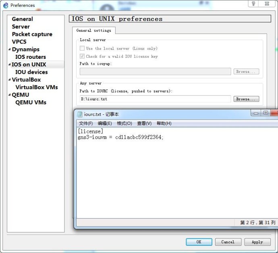Collapse the VirtualBox tree node arrow
Image resolution: width=278 pixels, height=253 pixels.
click(10, 80)
